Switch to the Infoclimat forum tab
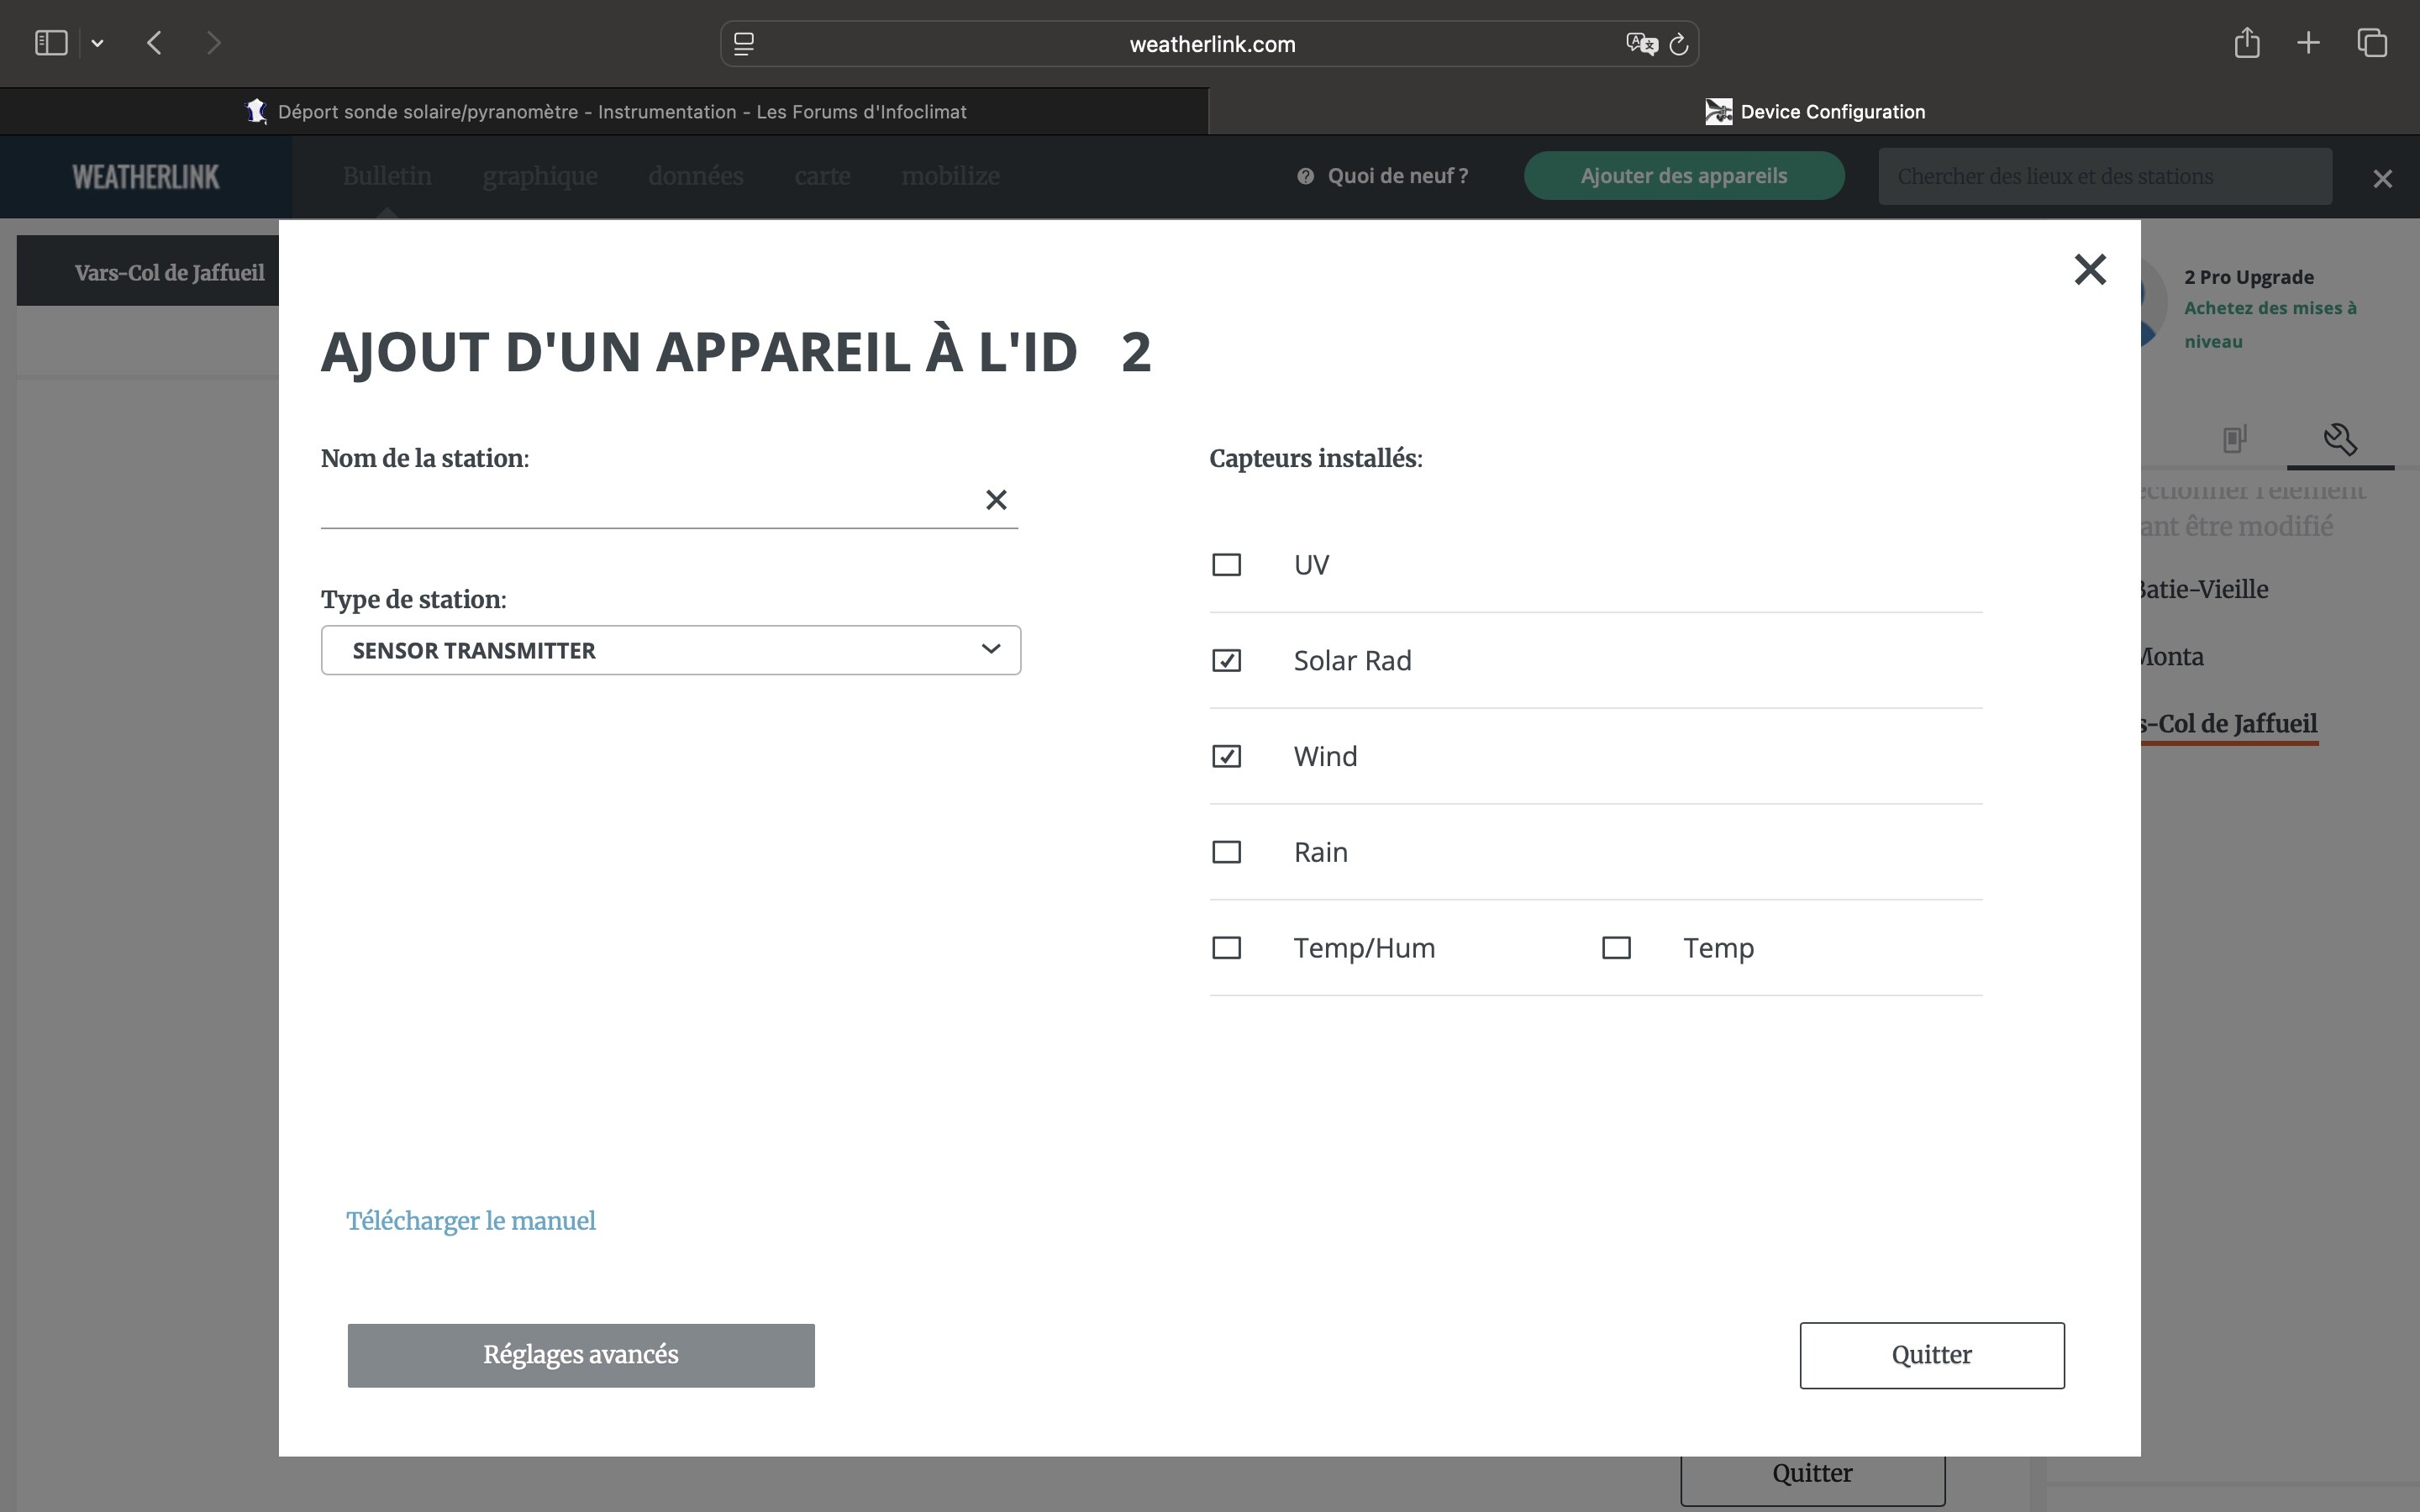 pyautogui.click(x=605, y=112)
